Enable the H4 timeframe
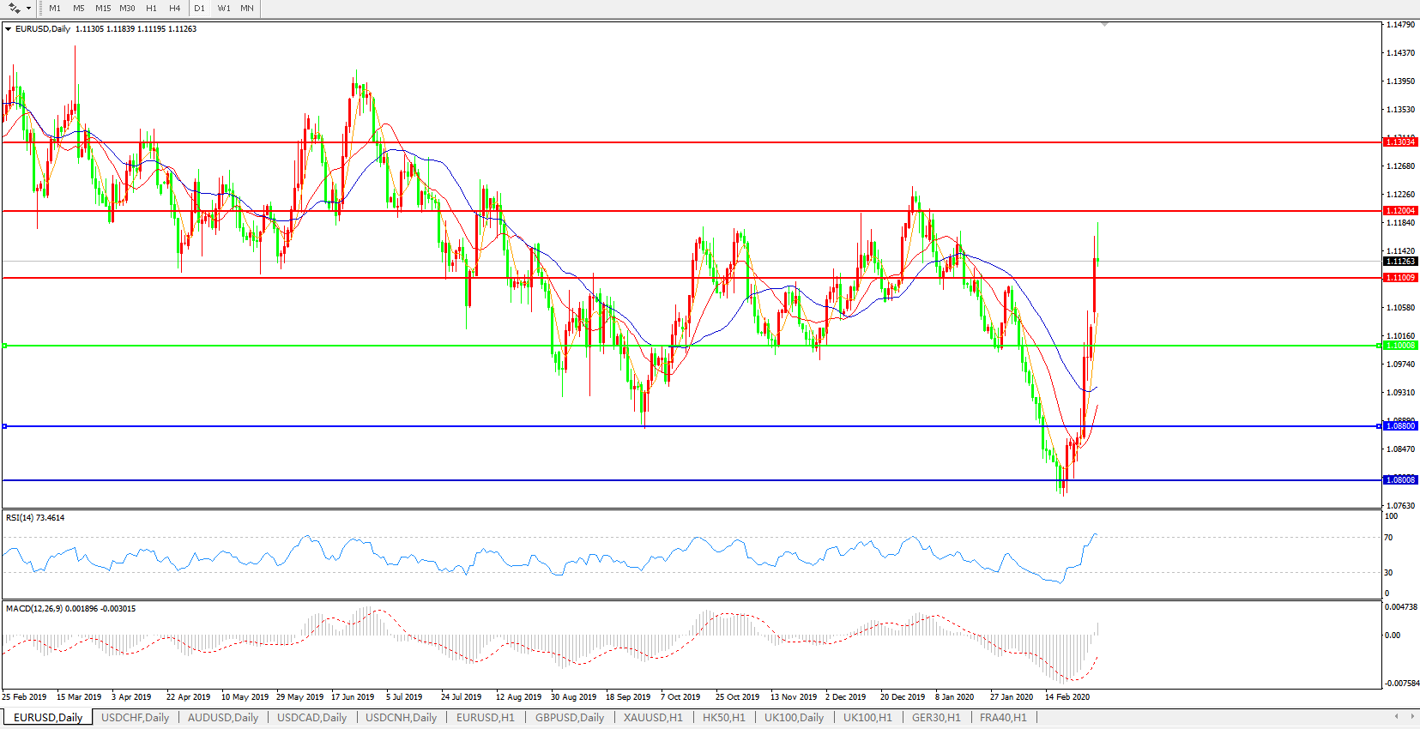The width and height of the screenshot is (1420, 729). tap(174, 9)
